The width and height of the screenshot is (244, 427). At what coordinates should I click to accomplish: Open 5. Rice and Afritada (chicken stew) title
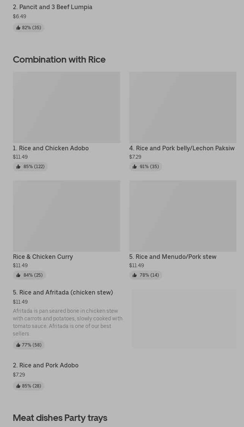click(x=63, y=292)
